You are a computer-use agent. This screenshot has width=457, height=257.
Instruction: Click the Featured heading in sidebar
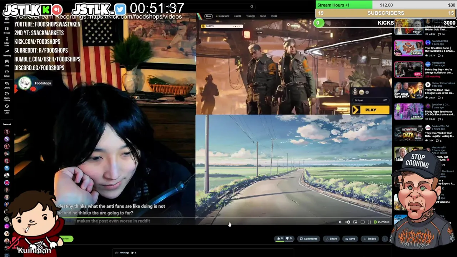(x=6, y=124)
